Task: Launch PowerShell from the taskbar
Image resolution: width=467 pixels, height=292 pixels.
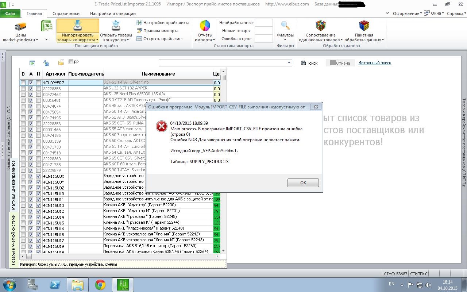Action: (55, 285)
